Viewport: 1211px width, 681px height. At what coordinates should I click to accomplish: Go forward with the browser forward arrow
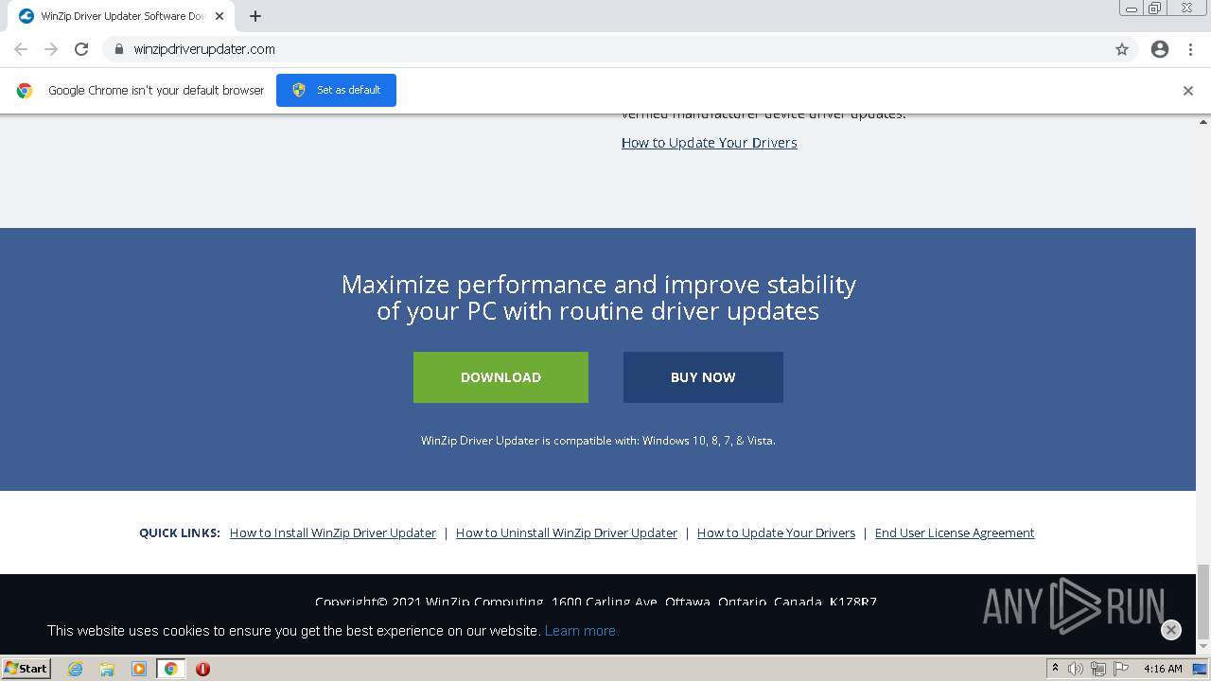coord(51,49)
